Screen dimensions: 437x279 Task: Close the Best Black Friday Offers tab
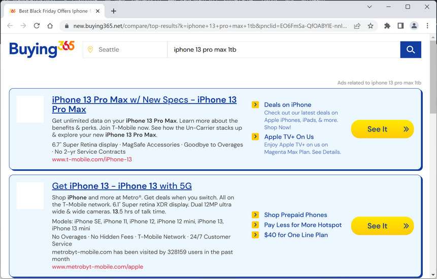[x=97, y=11]
